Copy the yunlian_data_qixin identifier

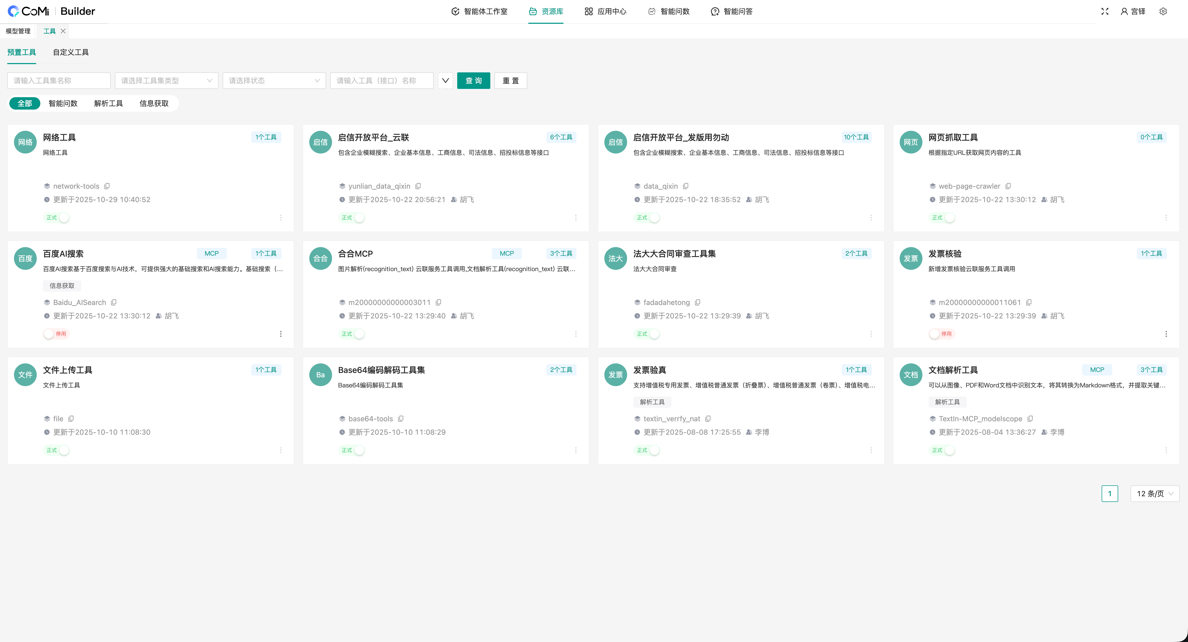click(418, 186)
